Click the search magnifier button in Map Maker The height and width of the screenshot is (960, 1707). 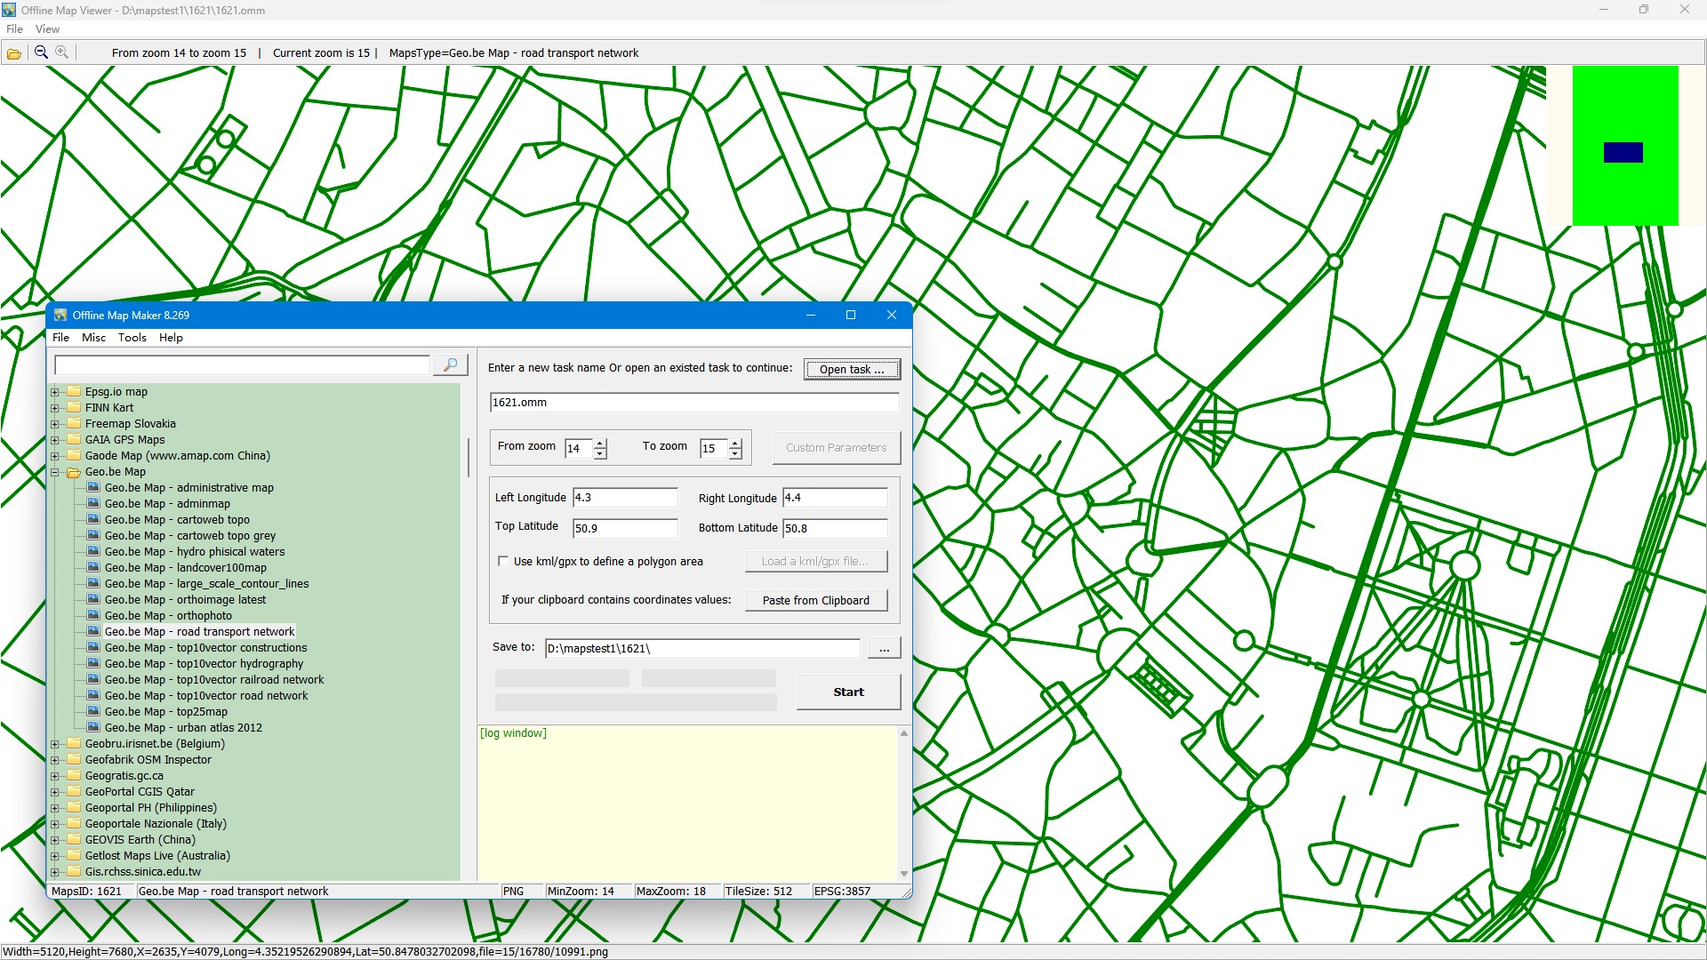(x=451, y=365)
